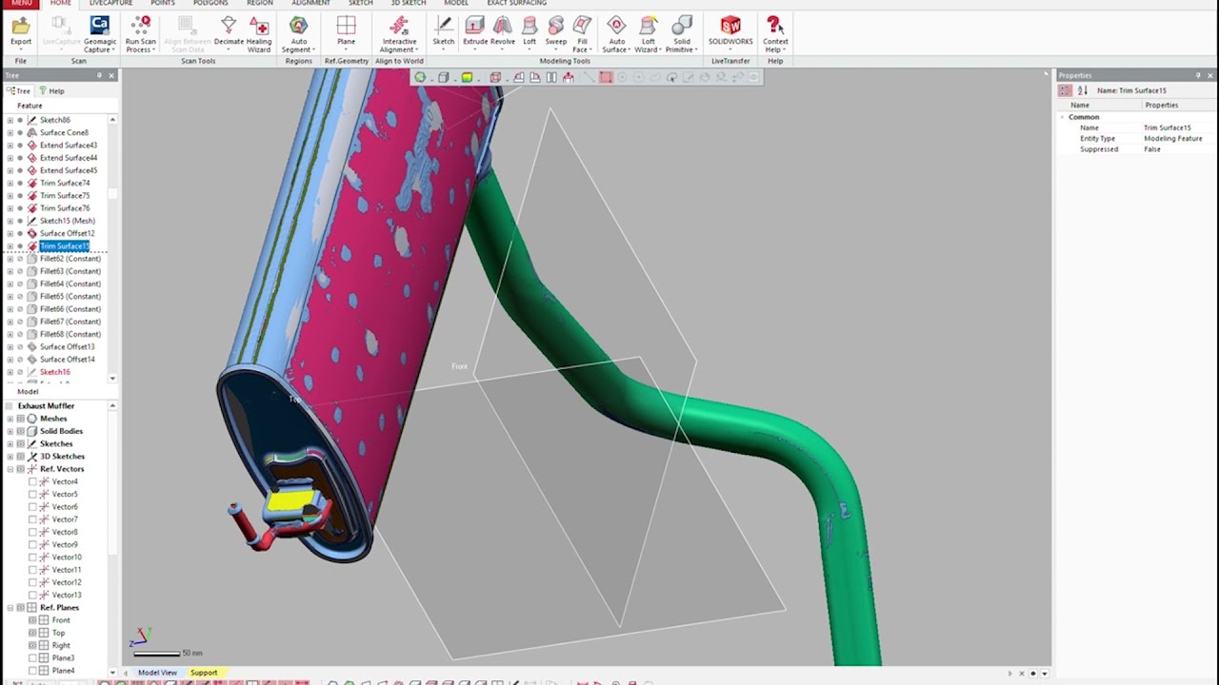
Task: Select the Loft modeling tool
Action: pyautogui.click(x=530, y=31)
